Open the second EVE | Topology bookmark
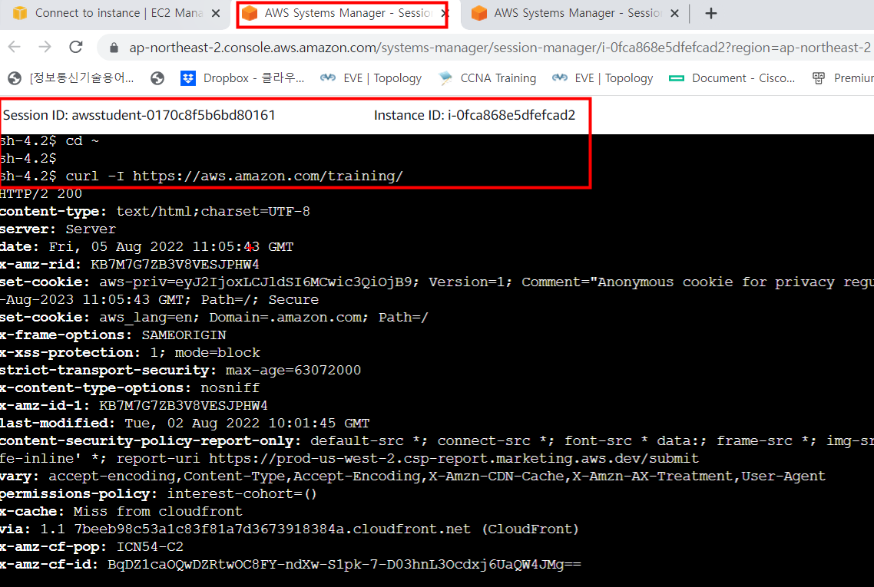This screenshot has width=874, height=587. [x=603, y=78]
